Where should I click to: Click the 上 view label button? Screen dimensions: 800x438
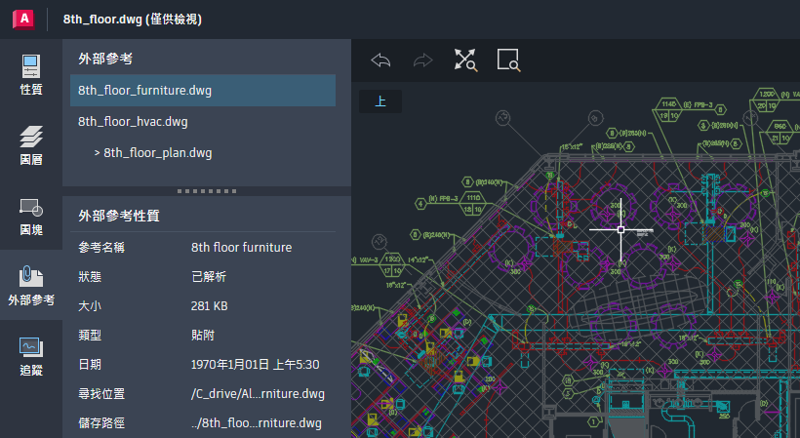coord(380,101)
